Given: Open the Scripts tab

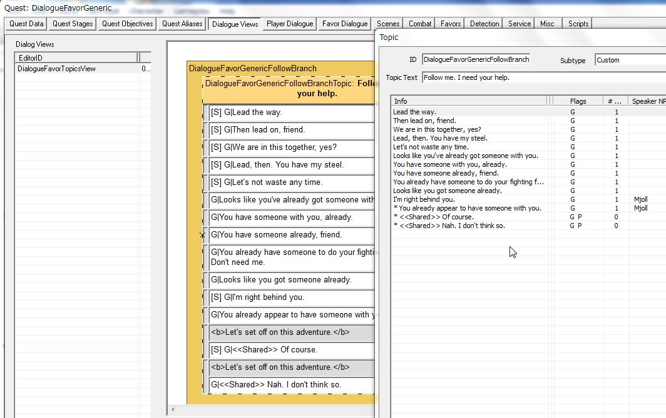Looking at the screenshot, I should point(578,24).
